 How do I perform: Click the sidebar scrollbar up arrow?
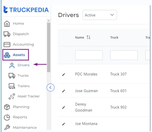[49, 21]
